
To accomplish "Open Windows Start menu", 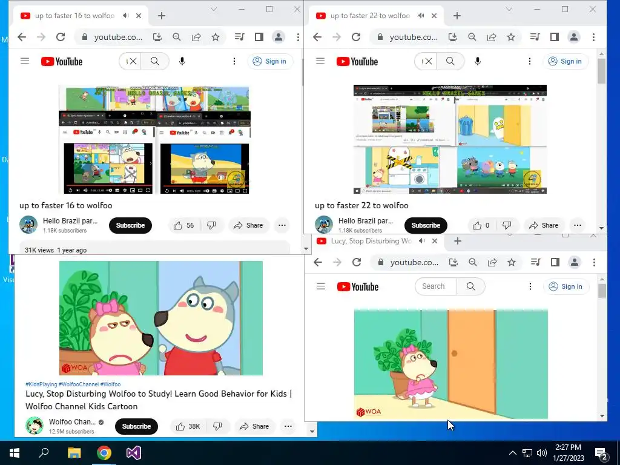I will [15, 453].
